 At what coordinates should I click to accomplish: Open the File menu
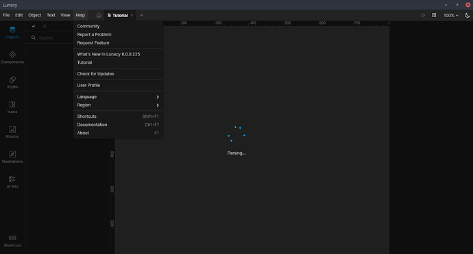(x=6, y=15)
